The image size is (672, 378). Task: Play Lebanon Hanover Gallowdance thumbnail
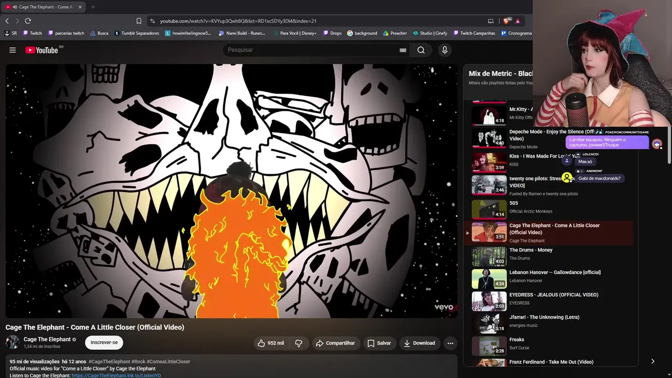[x=489, y=279]
